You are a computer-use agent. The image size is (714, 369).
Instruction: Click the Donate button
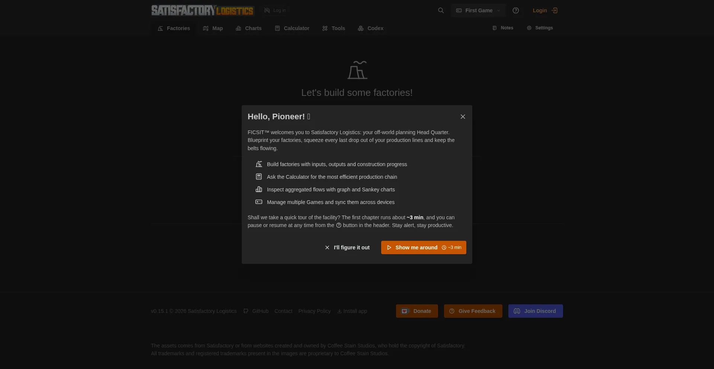tap(417, 311)
